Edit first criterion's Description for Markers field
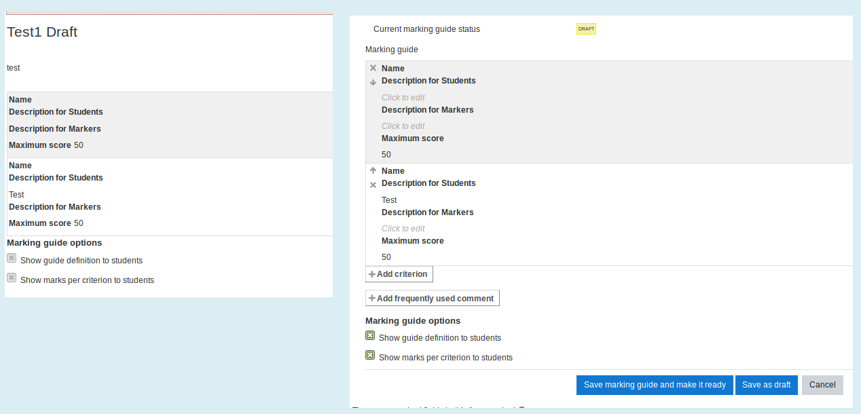Screen dimensions: 861x414 [403, 126]
